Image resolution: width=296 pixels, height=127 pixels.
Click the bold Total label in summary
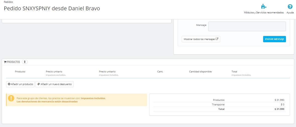tap(221, 109)
